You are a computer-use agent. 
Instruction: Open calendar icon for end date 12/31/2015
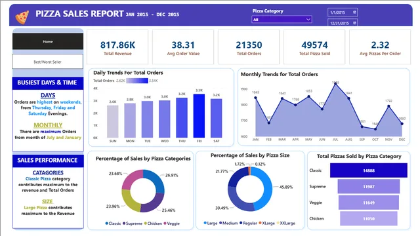coord(354,23)
